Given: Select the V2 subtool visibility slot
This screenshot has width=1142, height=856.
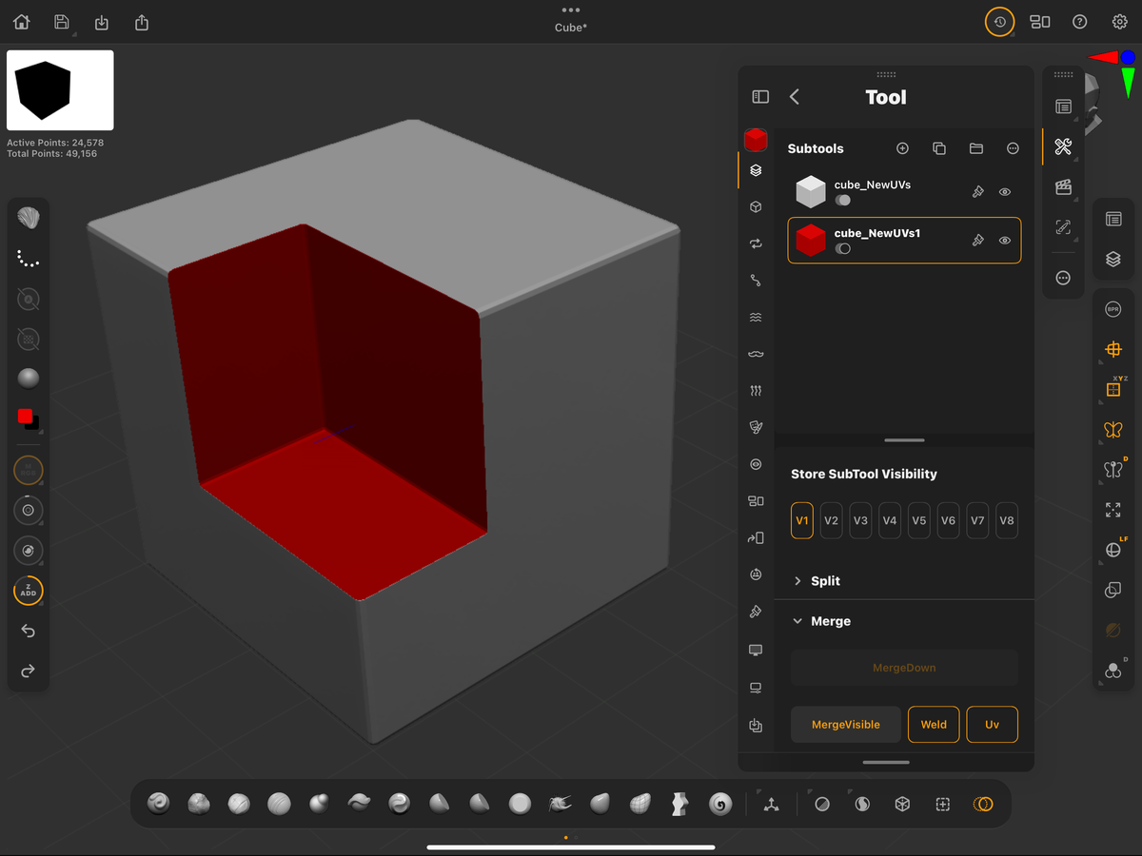Looking at the screenshot, I should (x=830, y=520).
